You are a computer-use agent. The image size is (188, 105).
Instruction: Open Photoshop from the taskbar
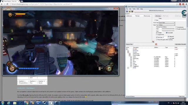(x=21, y=103)
